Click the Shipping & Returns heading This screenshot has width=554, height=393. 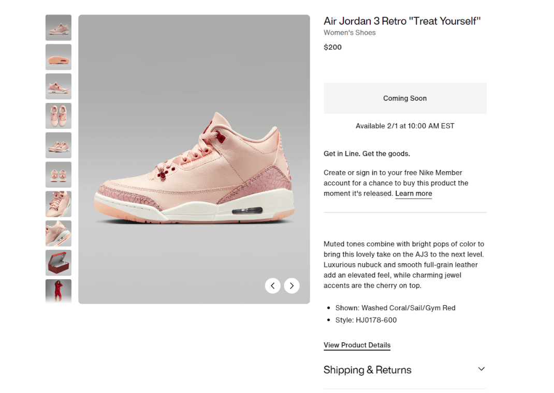pyautogui.click(x=368, y=370)
